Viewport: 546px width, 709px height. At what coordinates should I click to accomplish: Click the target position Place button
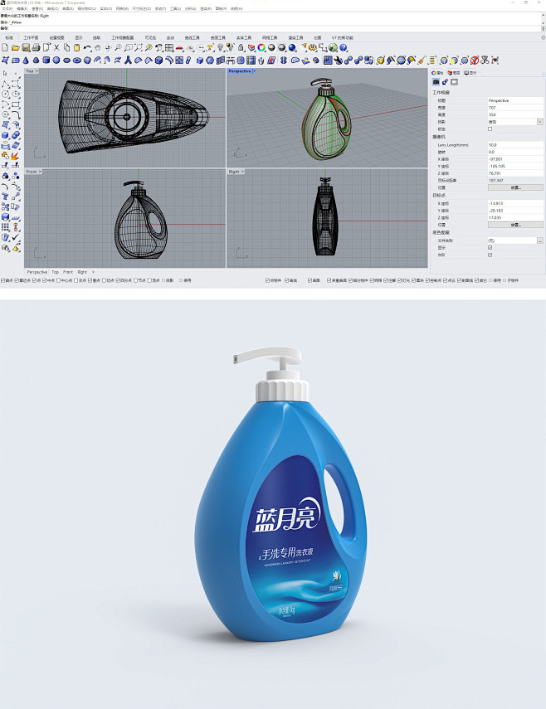coord(514,225)
